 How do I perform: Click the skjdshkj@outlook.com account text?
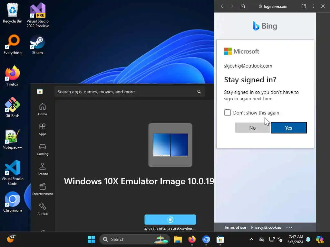pyautogui.click(x=248, y=66)
